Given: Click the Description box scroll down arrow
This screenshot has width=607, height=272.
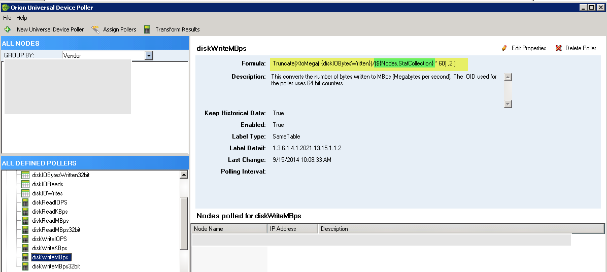Looking at the screenshot, I should [x=508, y=104].
